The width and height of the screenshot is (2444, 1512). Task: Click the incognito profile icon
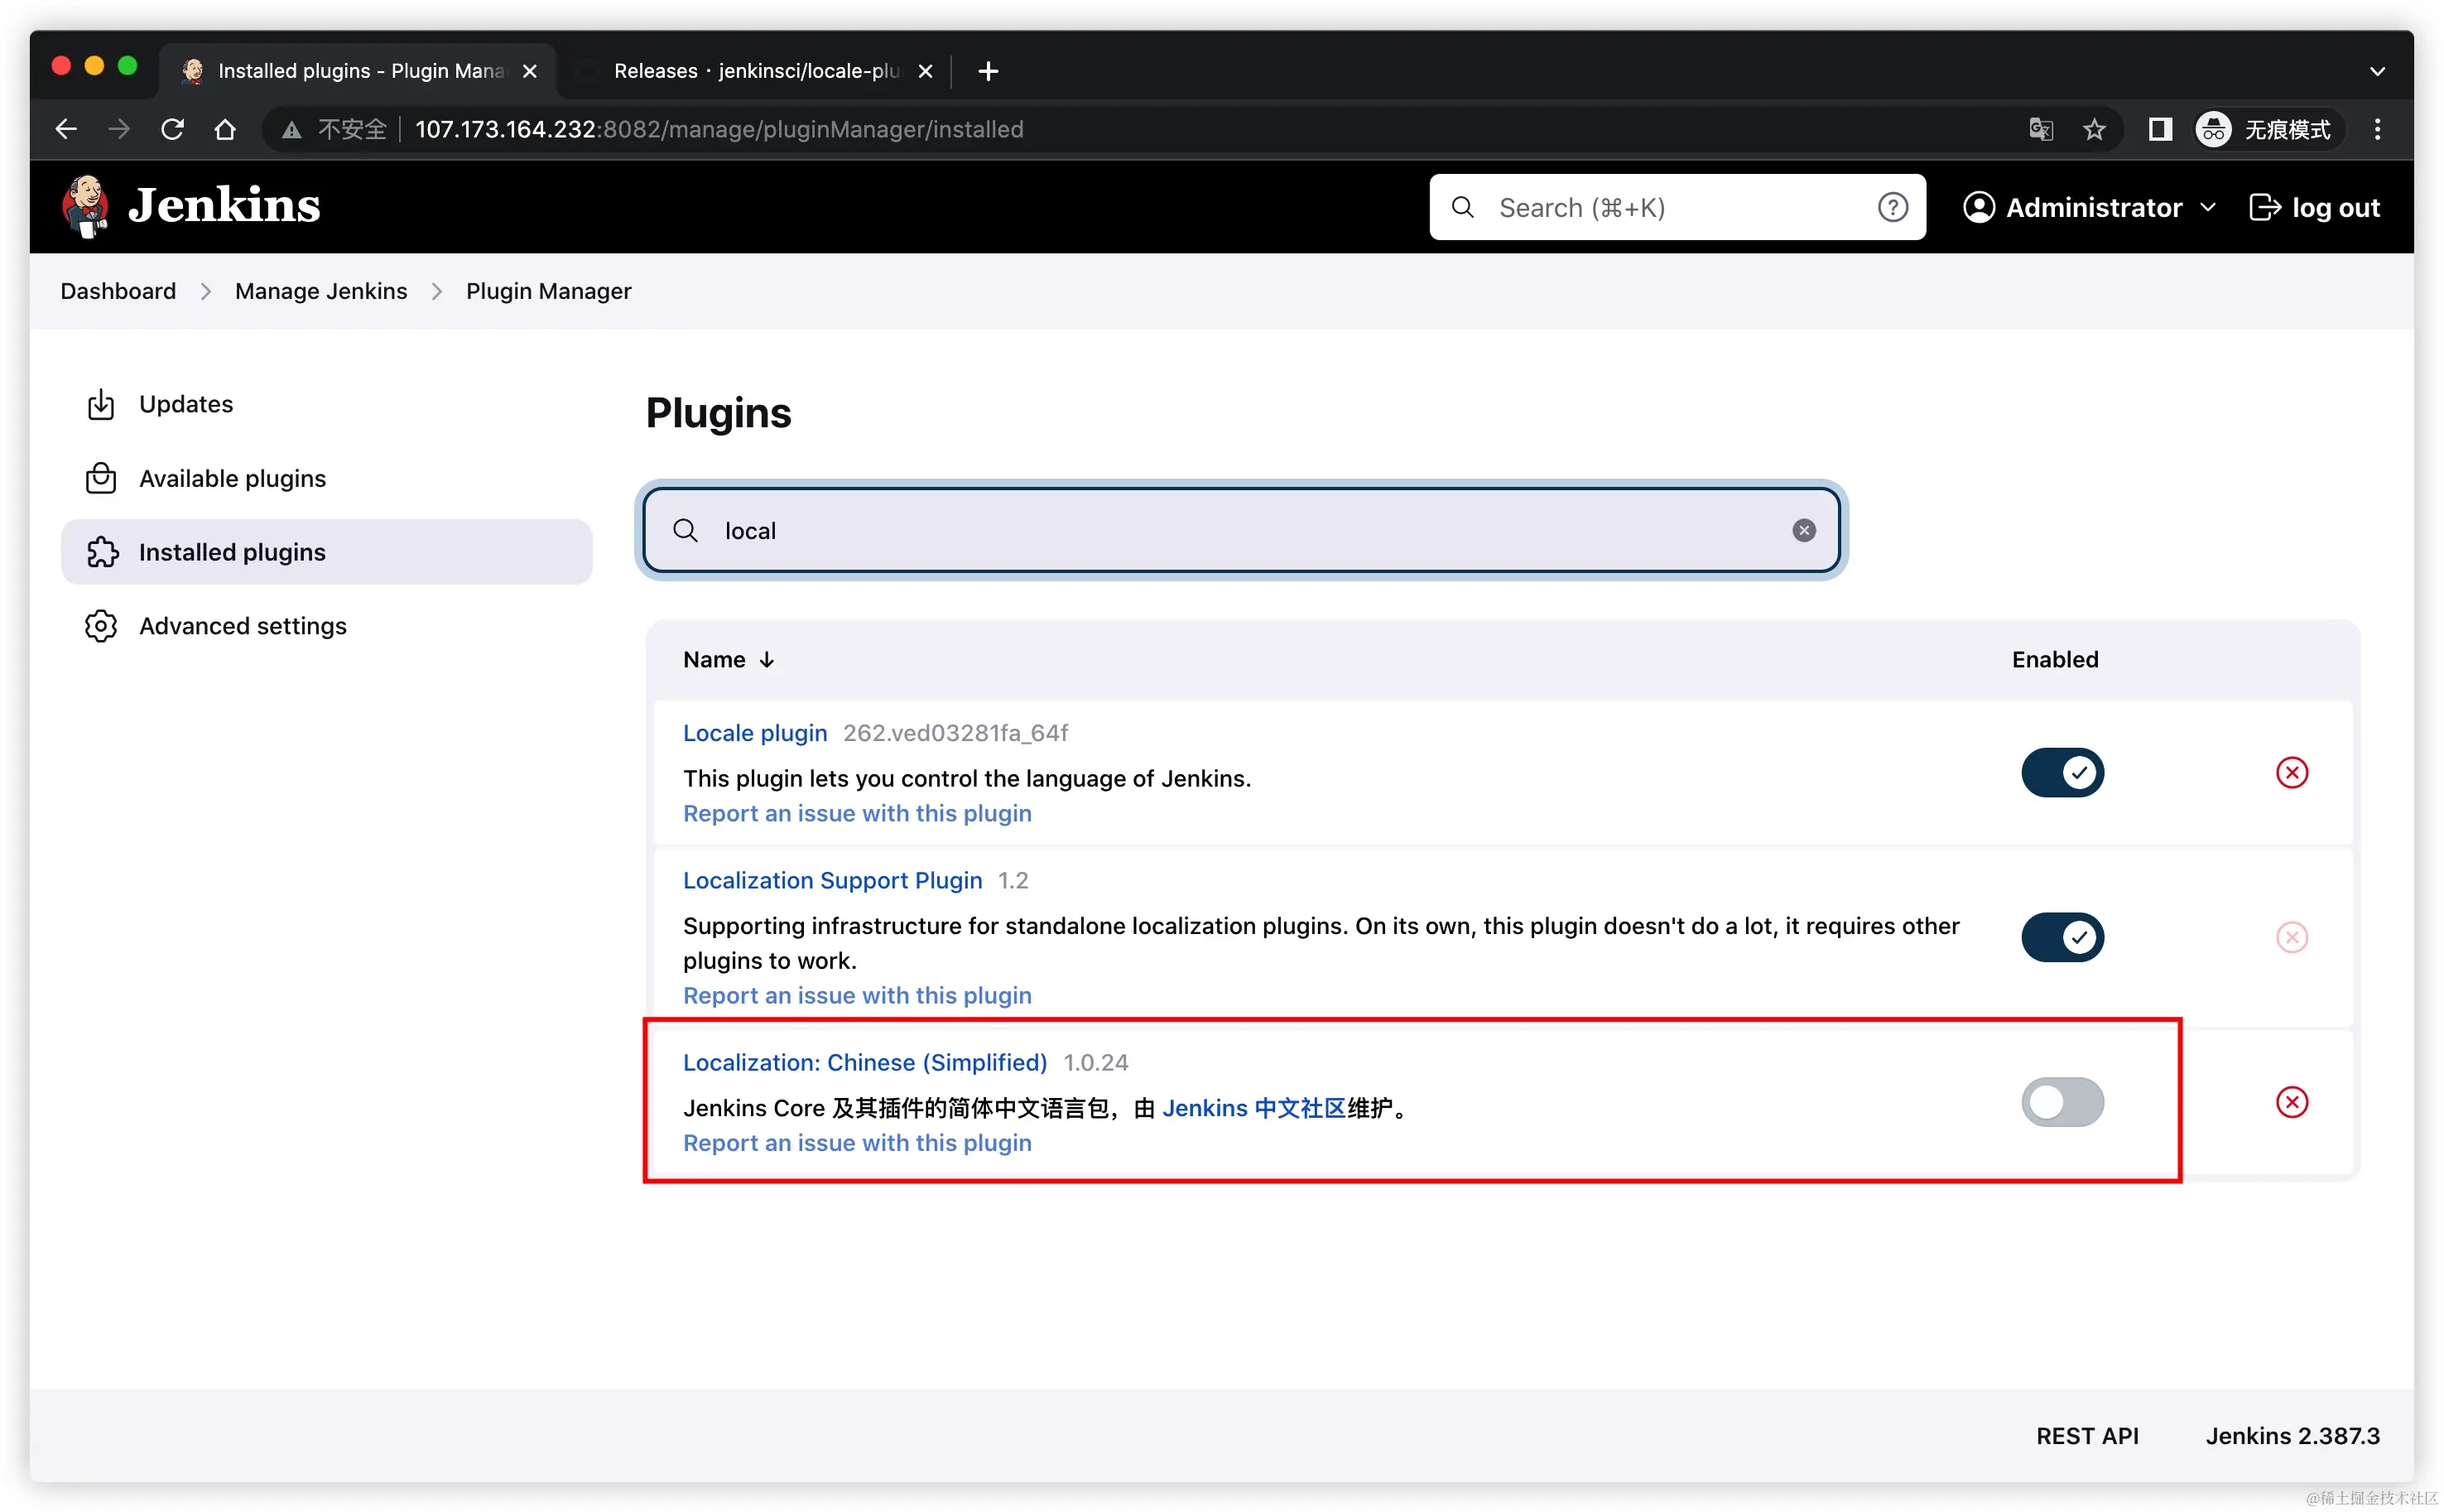pyautogui.click(x=2213, y=129)
